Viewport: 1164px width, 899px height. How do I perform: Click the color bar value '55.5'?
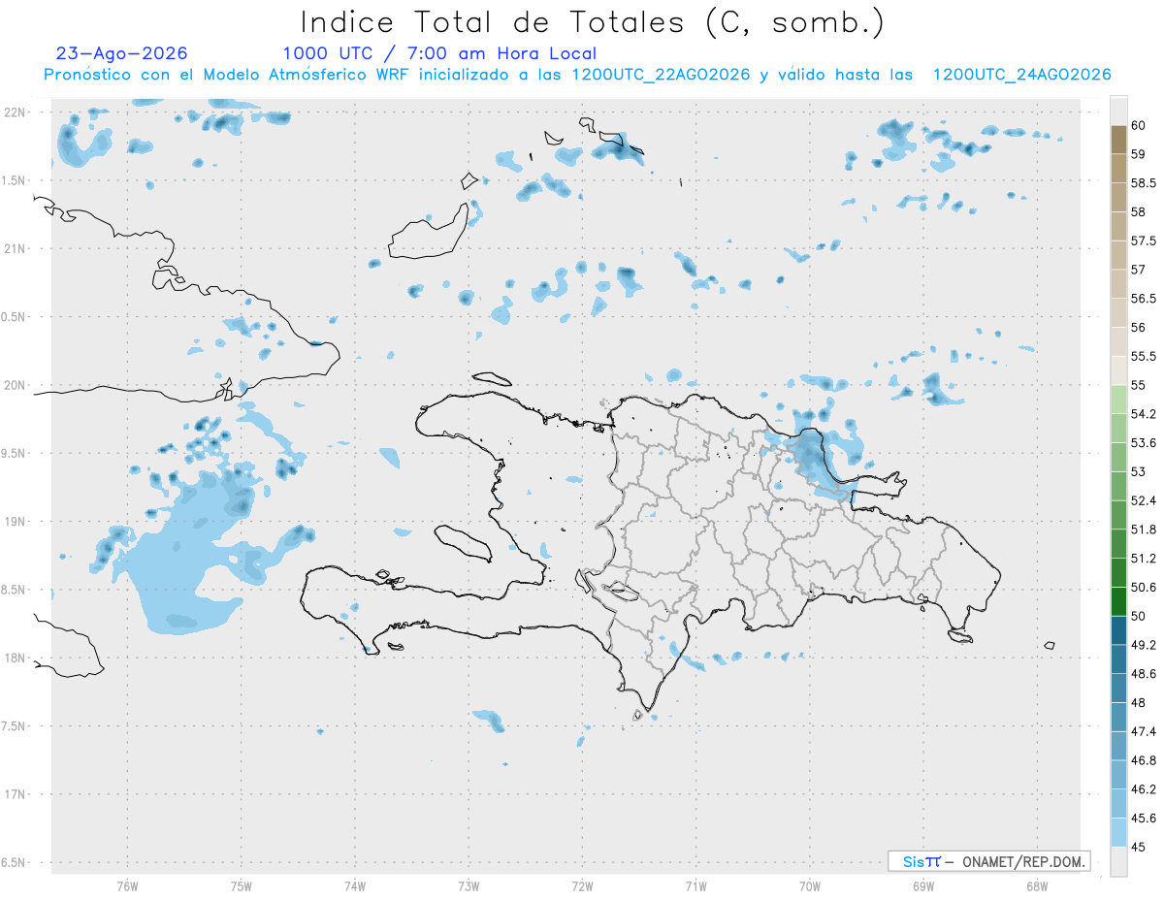1143,356
